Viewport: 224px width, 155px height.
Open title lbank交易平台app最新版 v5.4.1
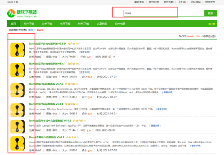coord(47,64)
